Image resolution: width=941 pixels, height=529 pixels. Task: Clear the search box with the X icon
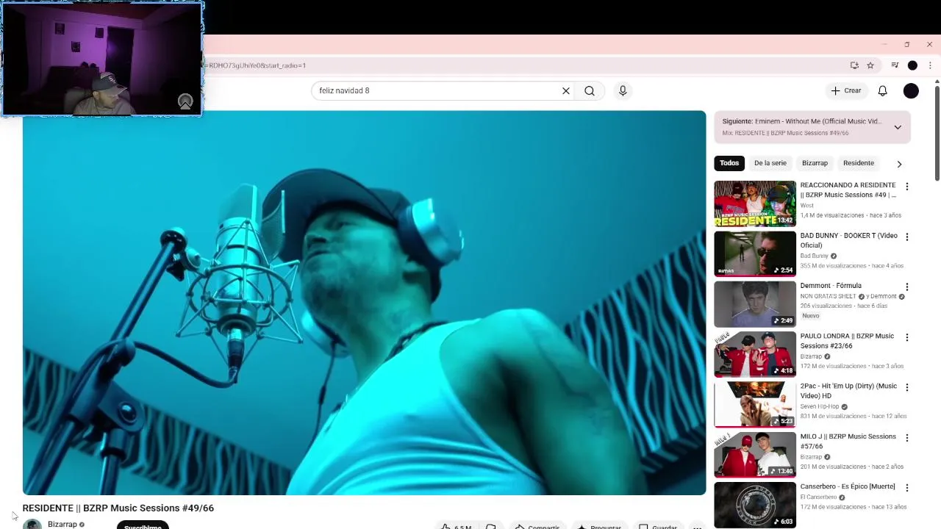tap(566, 91)
